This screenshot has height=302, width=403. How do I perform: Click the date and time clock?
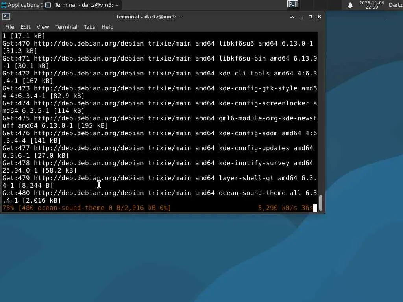point(372,5)
